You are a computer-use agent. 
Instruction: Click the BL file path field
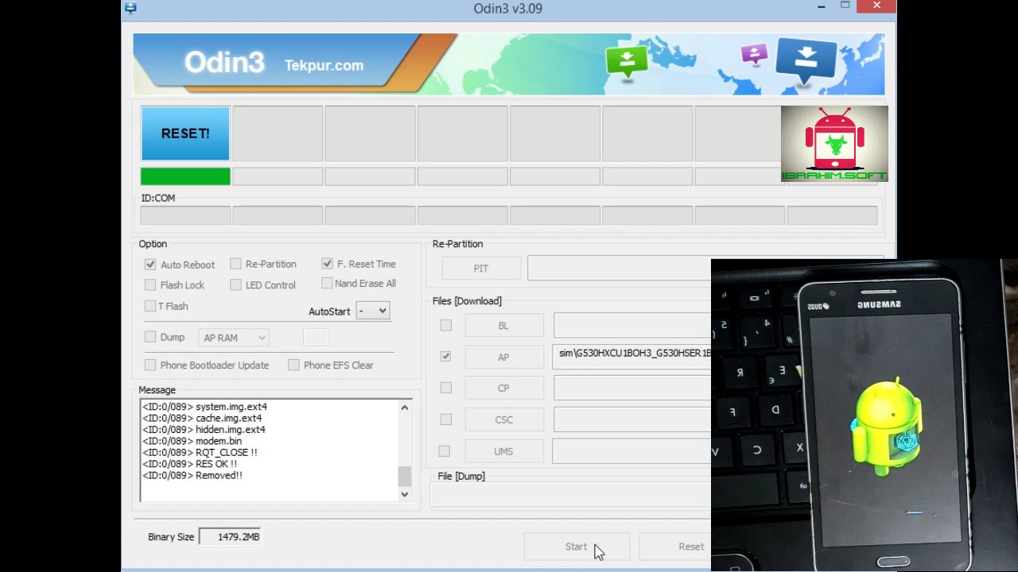coord(632,325)
